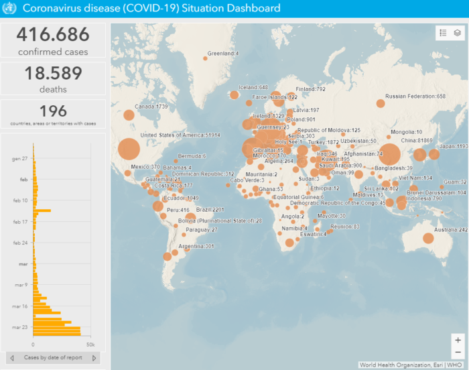Zoom out on the map
This screenshot has height=370, width=469.
458,353
